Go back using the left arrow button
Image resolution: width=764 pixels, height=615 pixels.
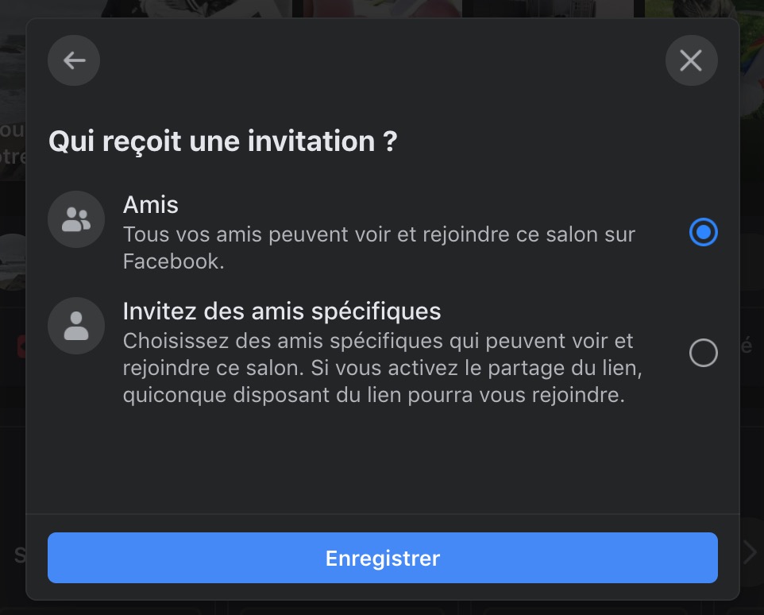click(74, 60)
